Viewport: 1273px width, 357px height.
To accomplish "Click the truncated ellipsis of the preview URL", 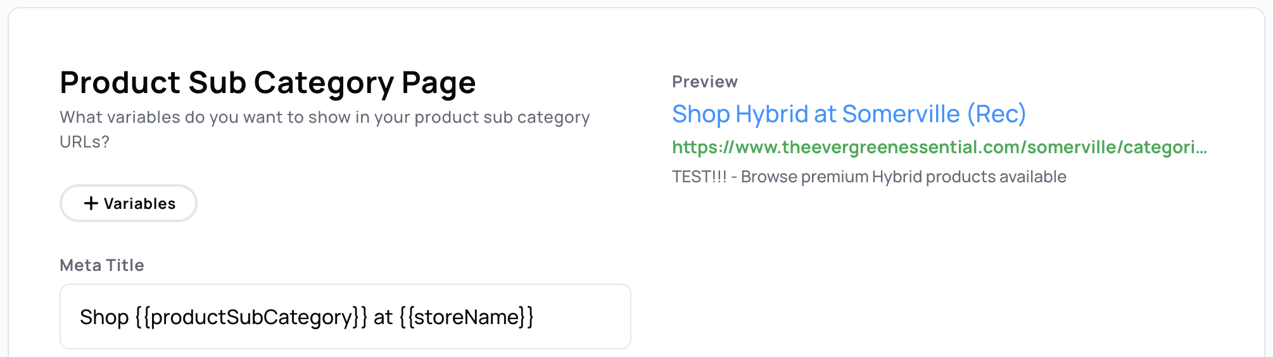I will [1201, 147].
